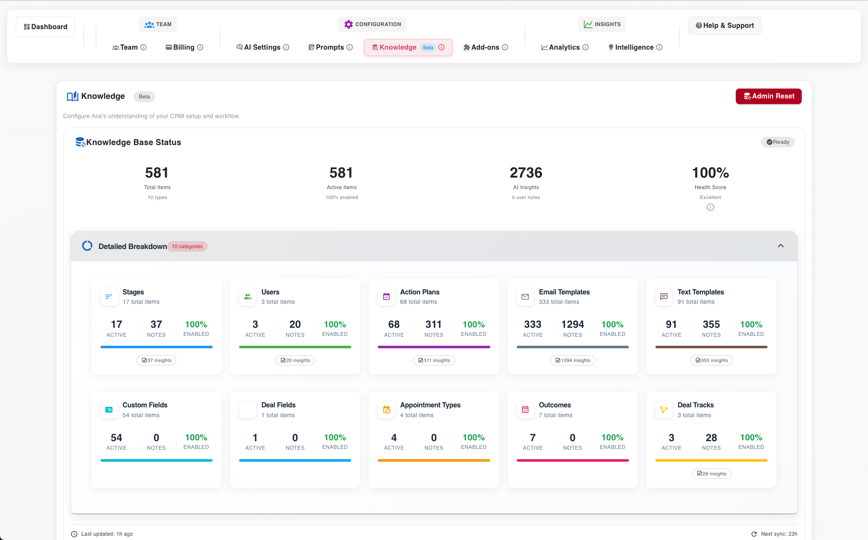
Task: Click the Action Plans purple progress bar
Action: 433,347
